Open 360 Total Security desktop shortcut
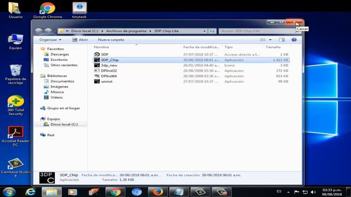This screenshot has height=197, width=351. click(x=15, y=106)
